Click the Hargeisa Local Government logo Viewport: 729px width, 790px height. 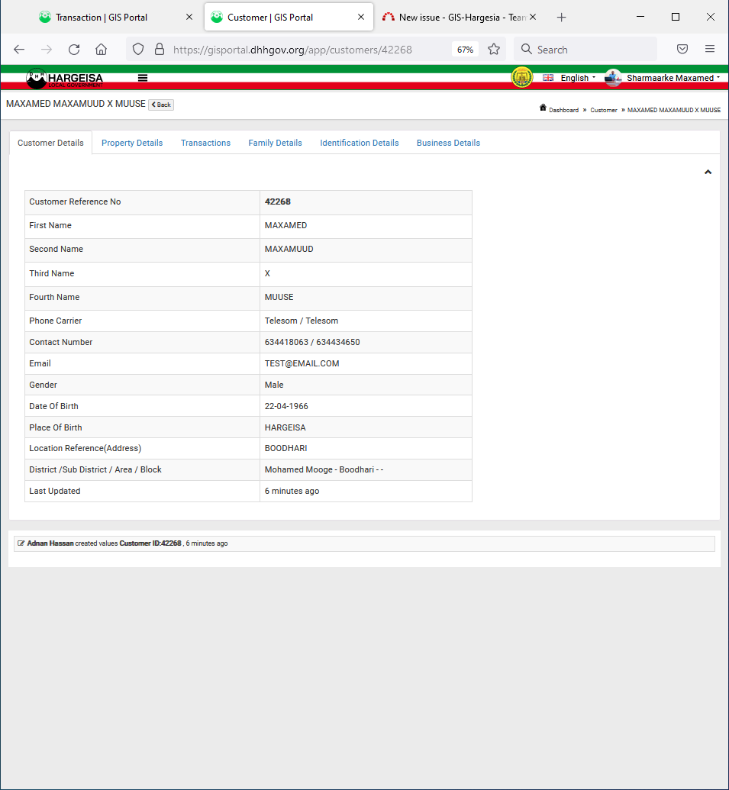[x=64, y=78]
